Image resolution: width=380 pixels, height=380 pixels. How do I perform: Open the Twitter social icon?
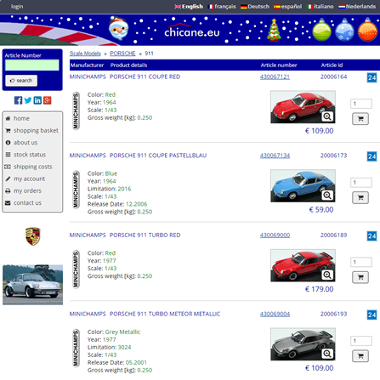[x=28, y=100]
